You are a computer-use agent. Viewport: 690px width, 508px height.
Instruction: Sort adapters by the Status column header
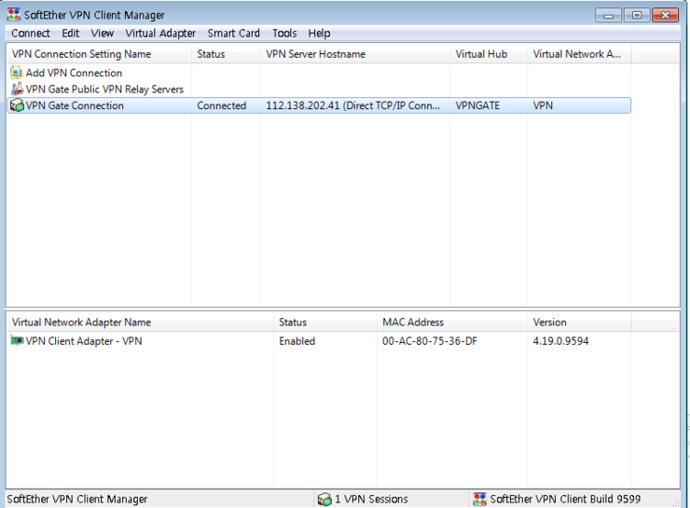(325, 323)
